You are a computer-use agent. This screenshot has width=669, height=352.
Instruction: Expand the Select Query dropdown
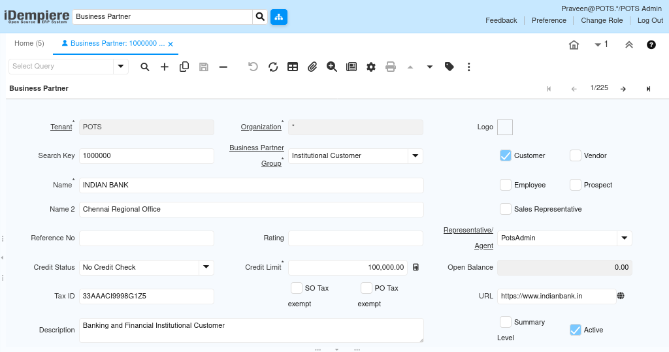pos(121,66)
